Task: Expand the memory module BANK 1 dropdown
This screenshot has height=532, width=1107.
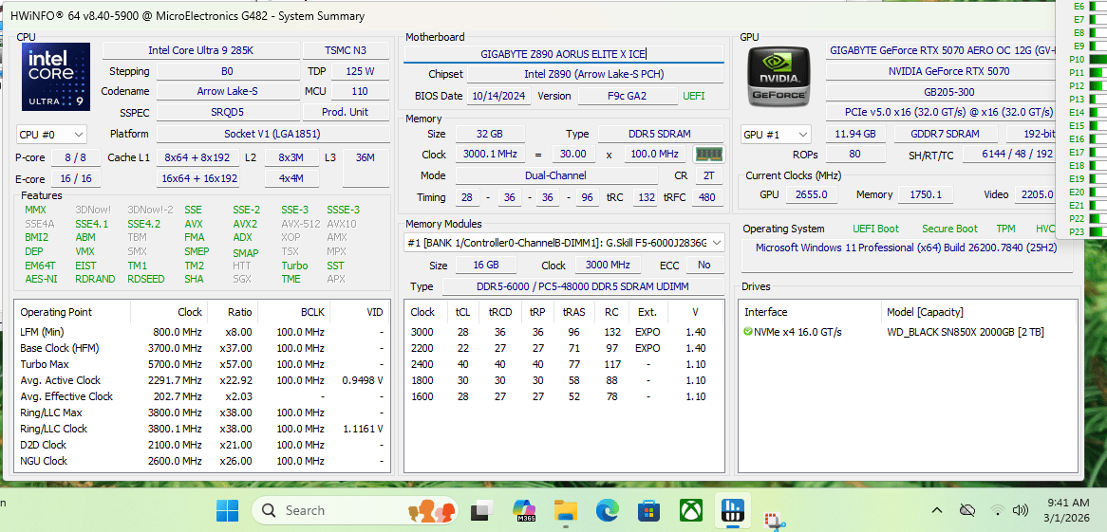Action: click(564, 243)
